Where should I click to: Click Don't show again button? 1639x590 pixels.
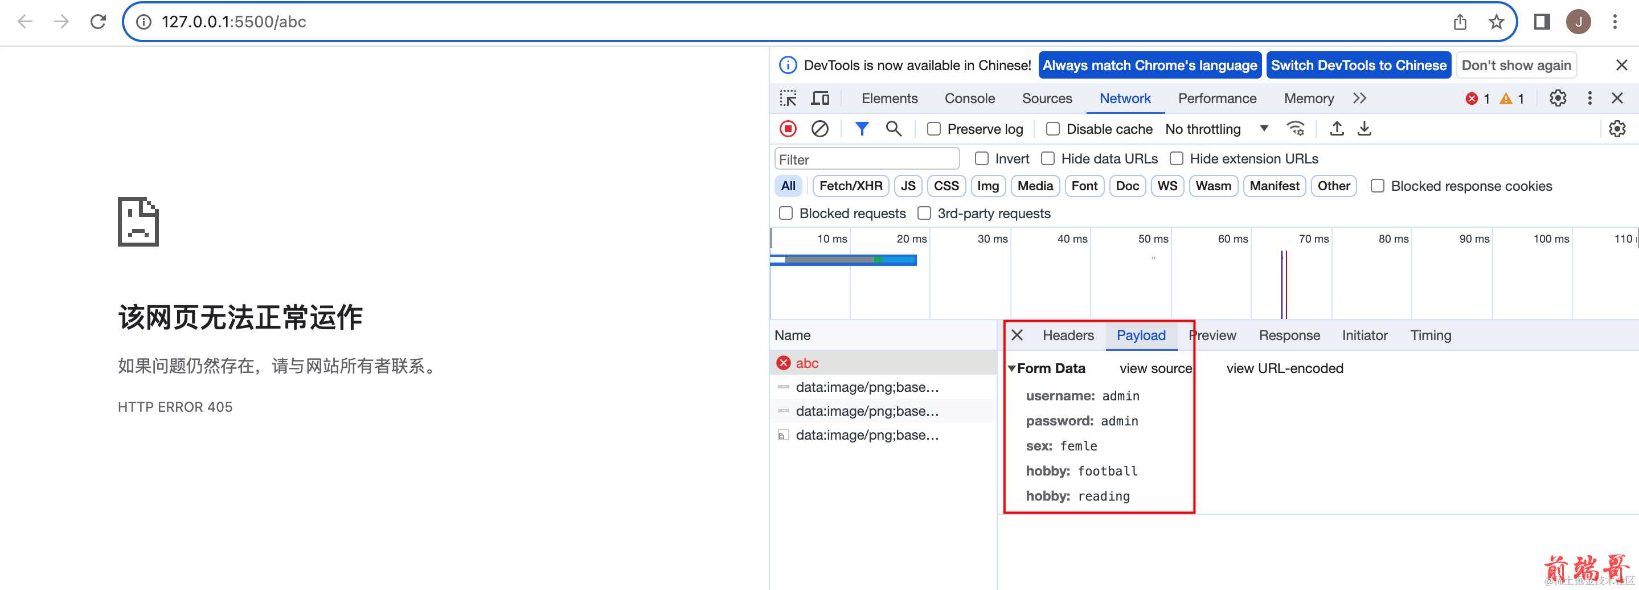[1516, 65]
